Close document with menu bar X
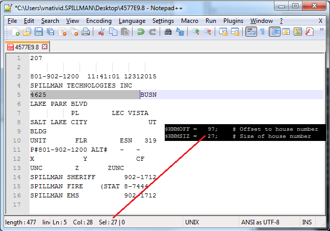 [x=320, y=21]
